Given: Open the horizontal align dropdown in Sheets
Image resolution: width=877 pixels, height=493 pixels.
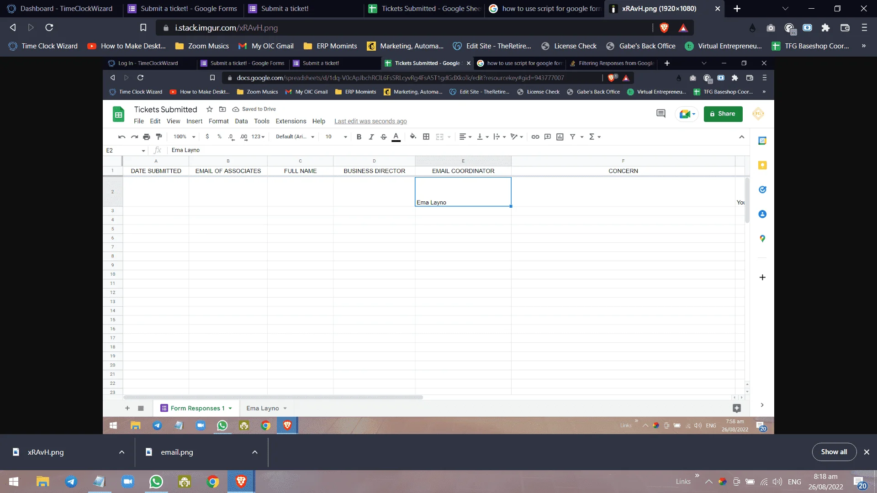Looking at the screenshot, I should point(465,137).
